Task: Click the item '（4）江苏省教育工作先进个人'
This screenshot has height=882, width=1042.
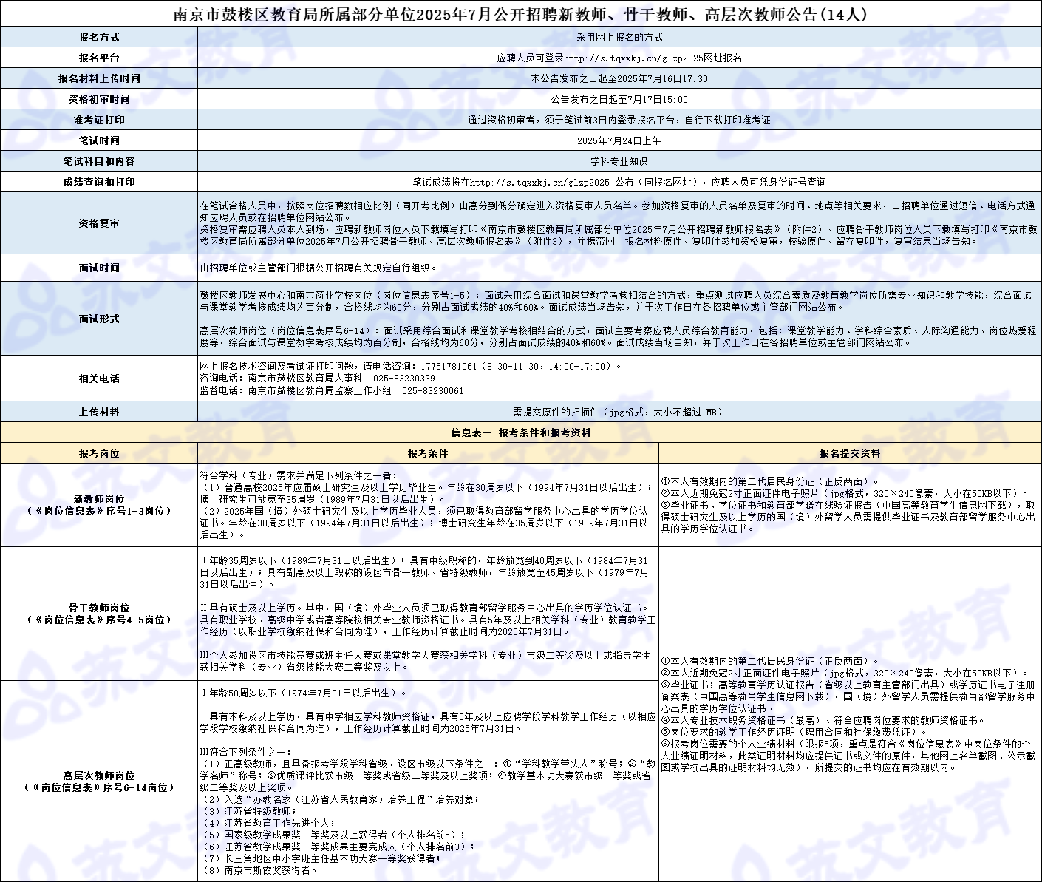Action: [x=268, y=823]
